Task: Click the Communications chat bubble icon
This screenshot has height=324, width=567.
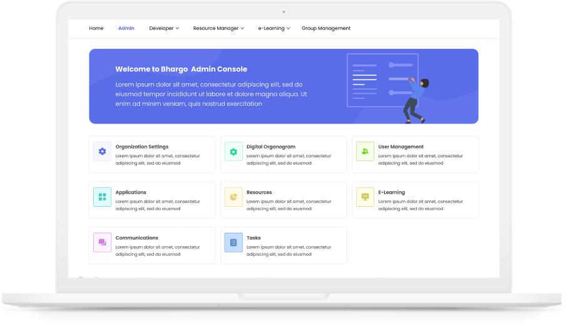Action: click(x=102, y=243)
